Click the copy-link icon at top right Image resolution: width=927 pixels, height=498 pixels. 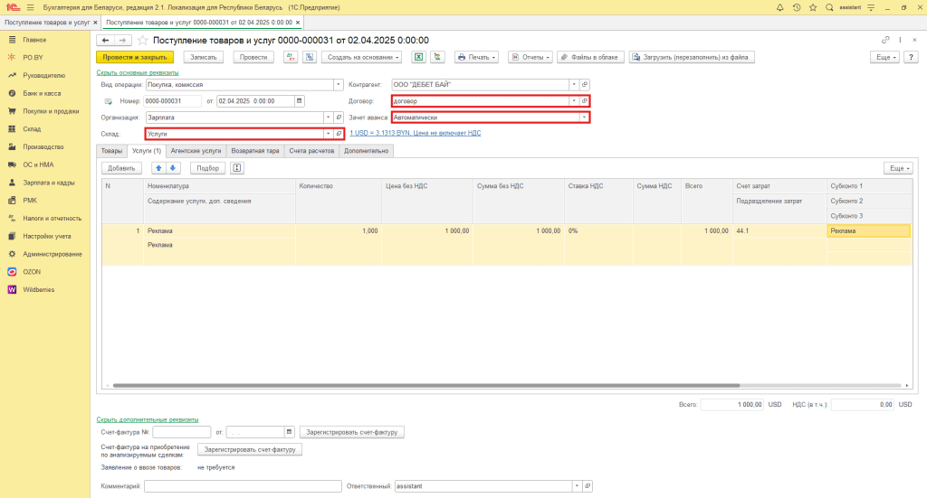coord(885,41)
